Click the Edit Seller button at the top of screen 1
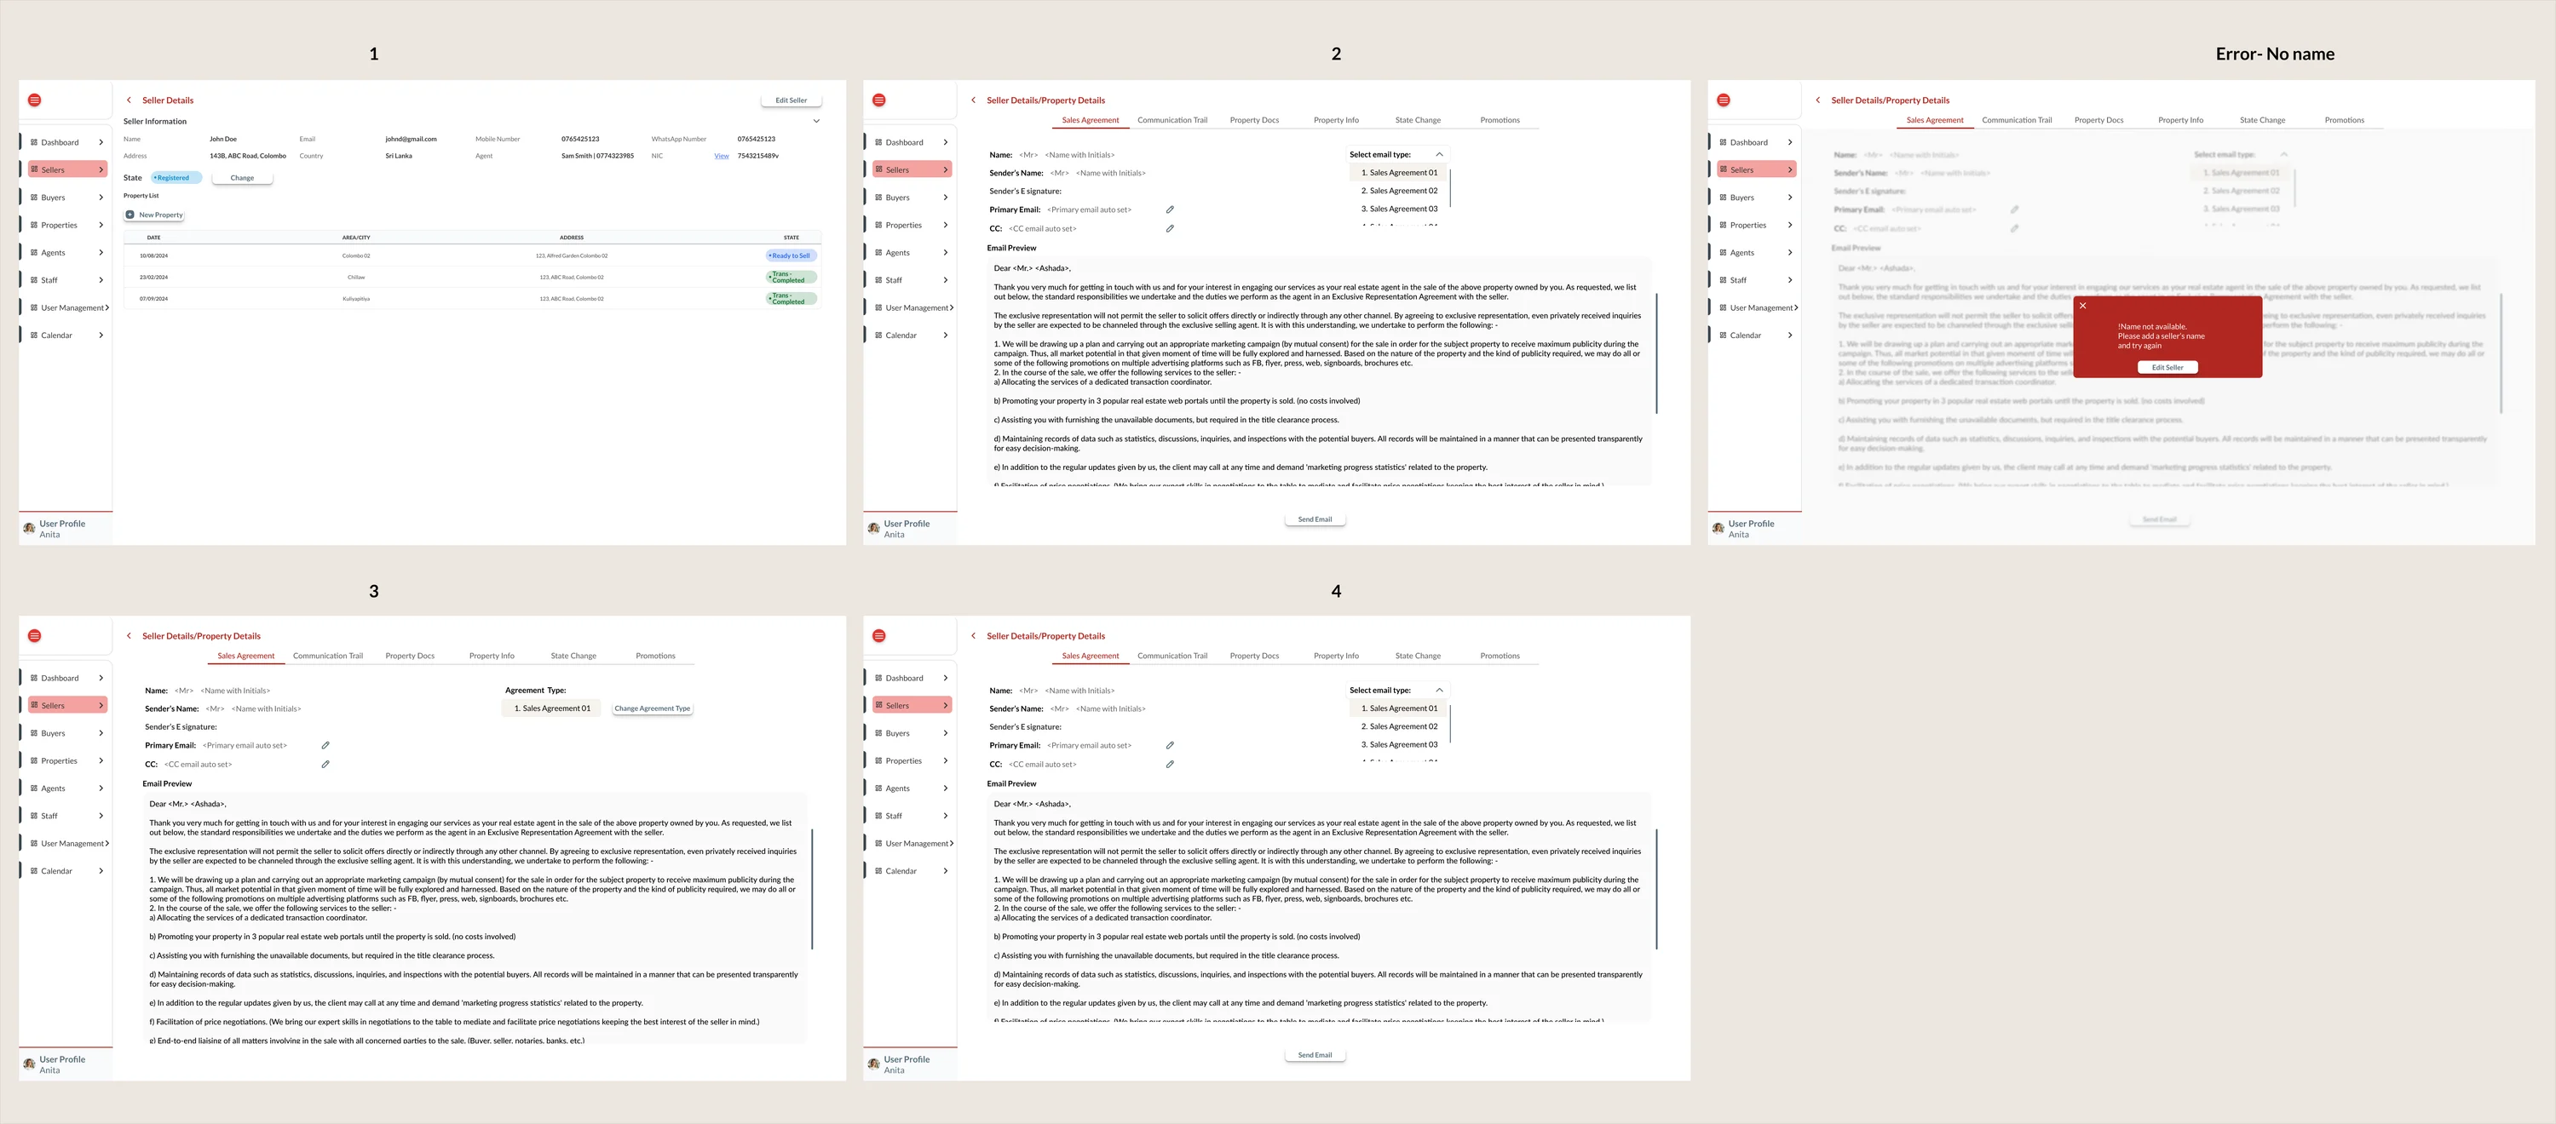The height and width of the screenshot is (1124, 2556). click(791, 100)
